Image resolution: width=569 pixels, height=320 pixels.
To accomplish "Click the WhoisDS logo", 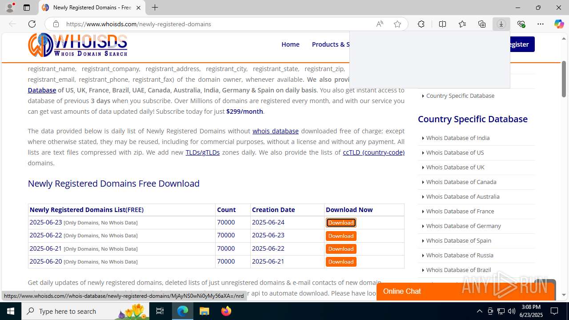I will 78,45.
